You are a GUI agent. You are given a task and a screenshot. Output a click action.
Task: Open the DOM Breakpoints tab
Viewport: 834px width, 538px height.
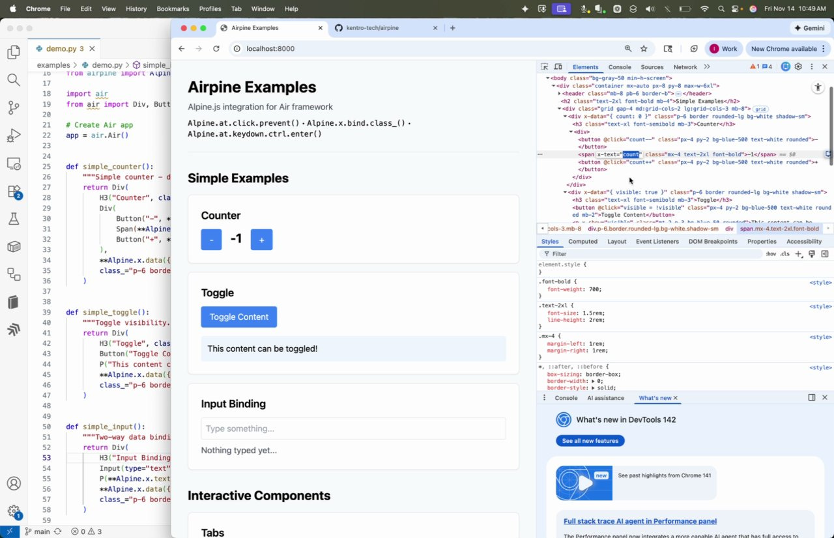click(x=713, y=242)
